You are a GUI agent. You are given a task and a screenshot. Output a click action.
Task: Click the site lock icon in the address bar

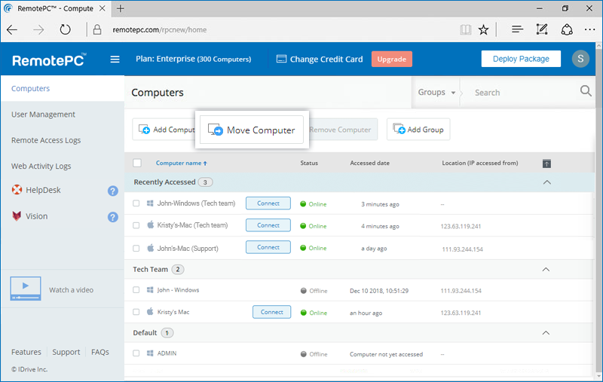(x=97, y=29)
